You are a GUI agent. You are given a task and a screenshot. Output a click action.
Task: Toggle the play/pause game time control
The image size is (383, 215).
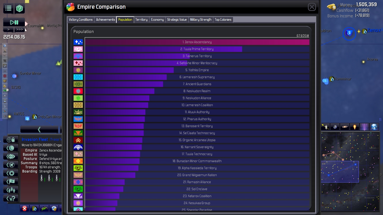click(14, 22)
